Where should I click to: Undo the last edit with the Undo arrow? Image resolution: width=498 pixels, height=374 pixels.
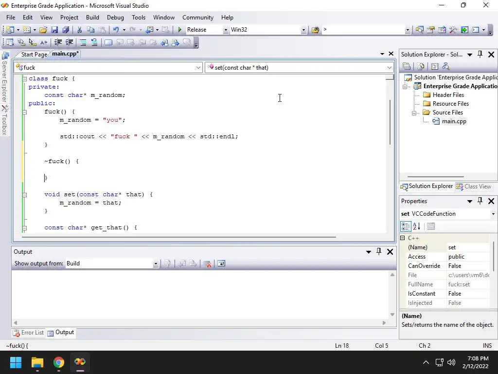(116, 30)
